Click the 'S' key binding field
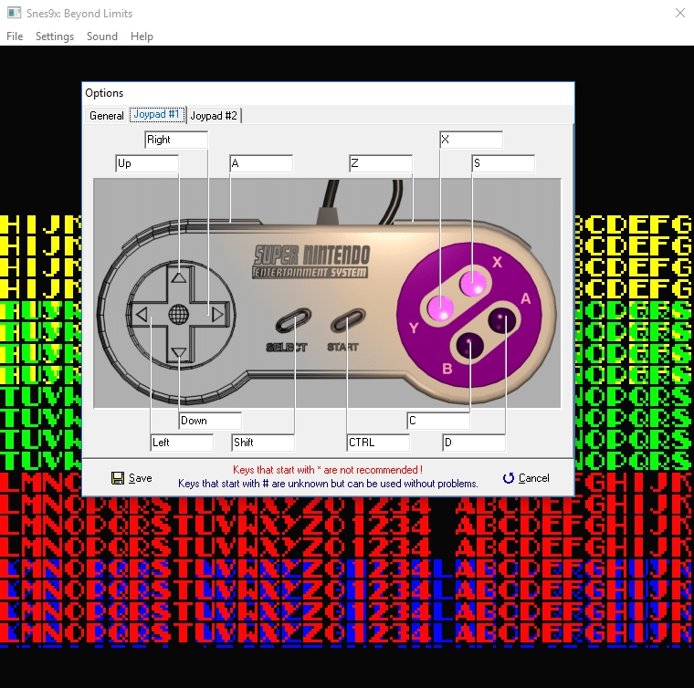694x688 pixels. (x=503, y=163)
